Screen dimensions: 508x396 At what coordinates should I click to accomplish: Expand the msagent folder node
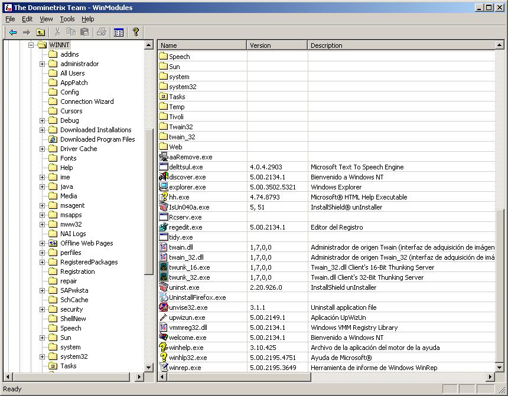coord(42,205)
